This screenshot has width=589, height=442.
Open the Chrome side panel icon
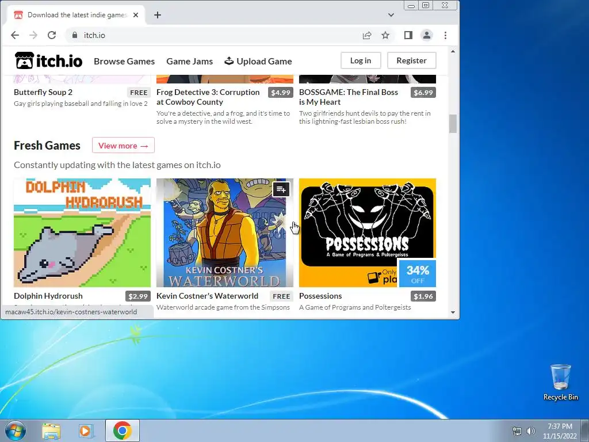408,35
